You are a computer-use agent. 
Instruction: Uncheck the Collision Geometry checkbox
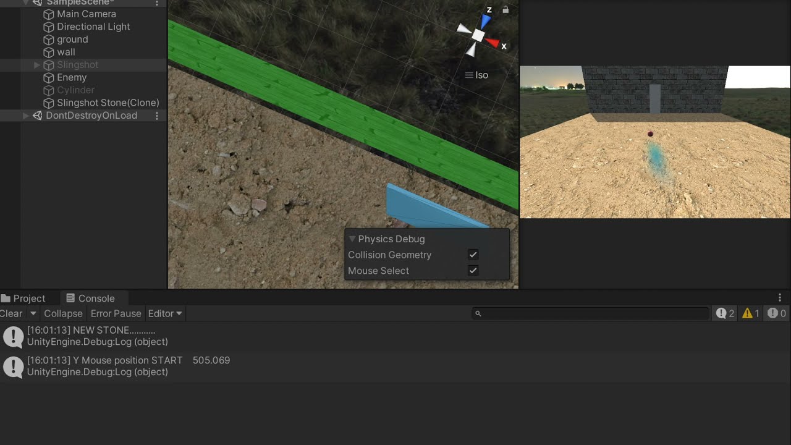473,255
